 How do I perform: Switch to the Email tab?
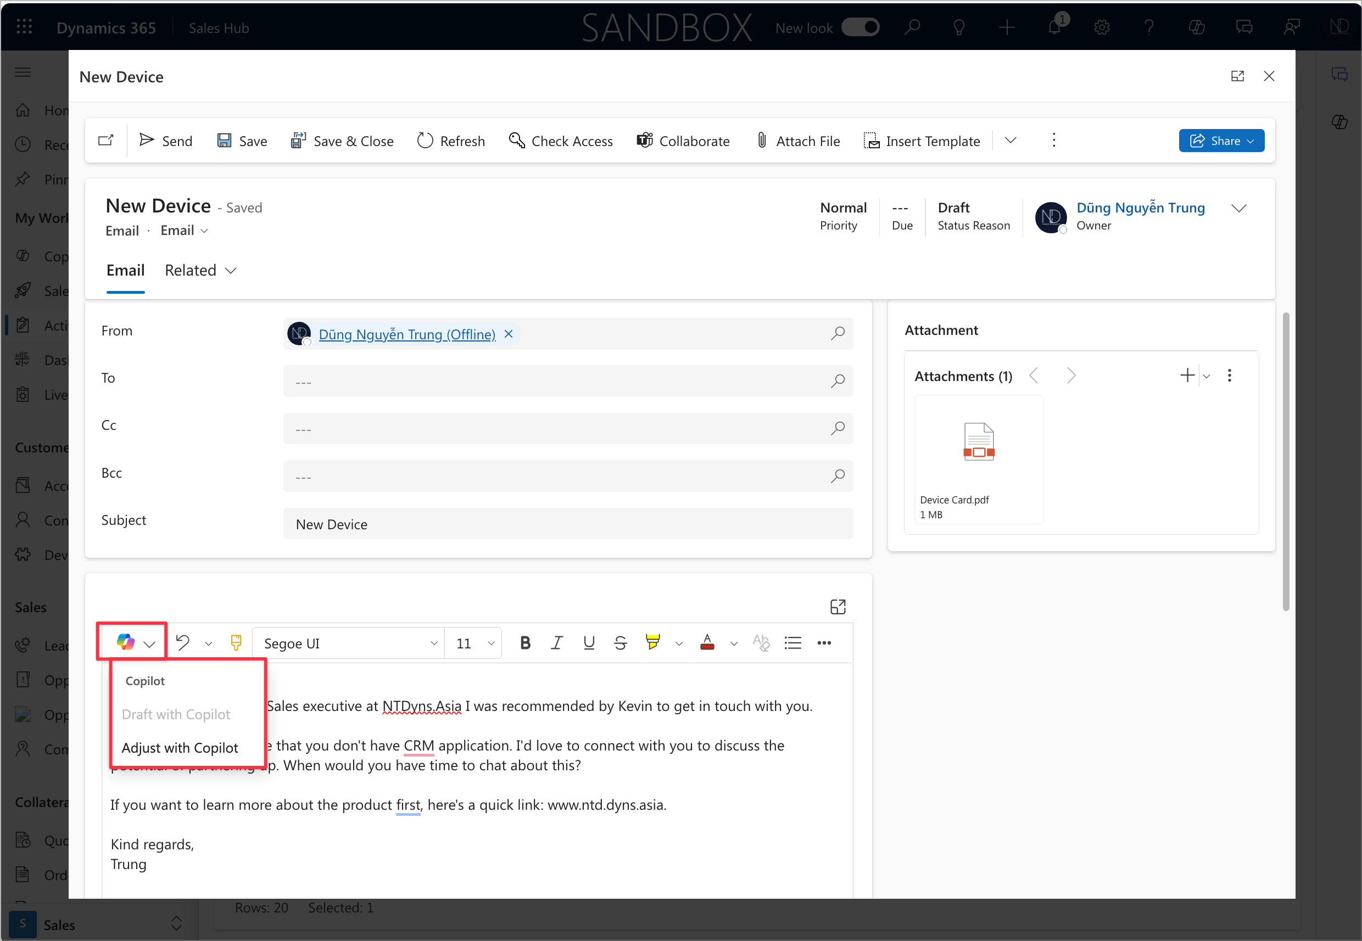point(125,270)
